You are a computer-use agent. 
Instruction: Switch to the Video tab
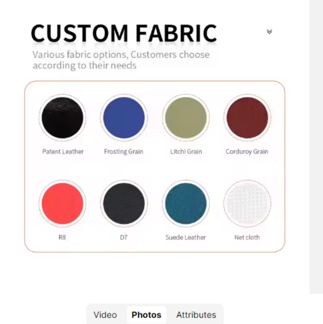click(x=105, y=315)
